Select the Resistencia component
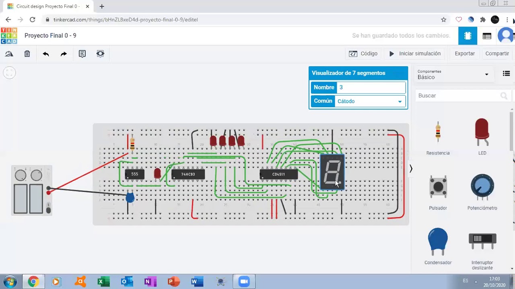 [438, 136]
